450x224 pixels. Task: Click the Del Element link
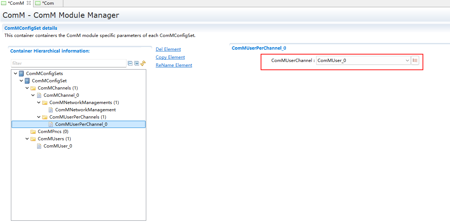coord(168,49)
